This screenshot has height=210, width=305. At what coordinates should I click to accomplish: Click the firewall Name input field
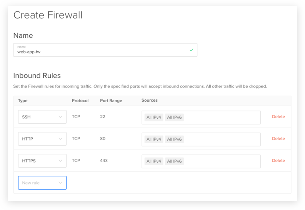pos(105,50)
